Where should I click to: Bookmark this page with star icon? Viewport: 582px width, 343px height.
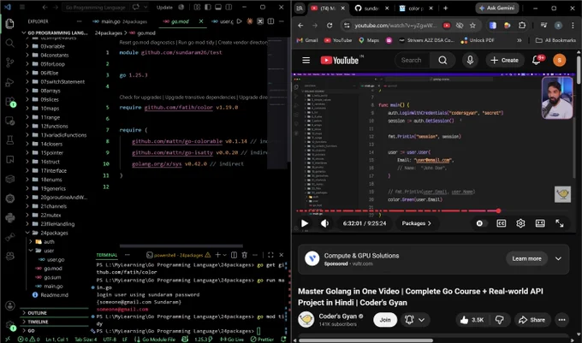pos(472,25)
